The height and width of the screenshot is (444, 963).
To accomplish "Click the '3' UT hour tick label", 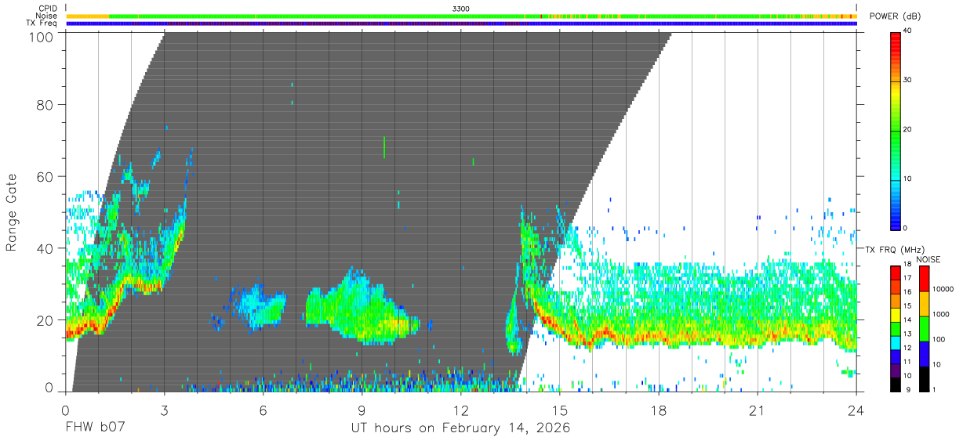I will [x=164, y=410].
